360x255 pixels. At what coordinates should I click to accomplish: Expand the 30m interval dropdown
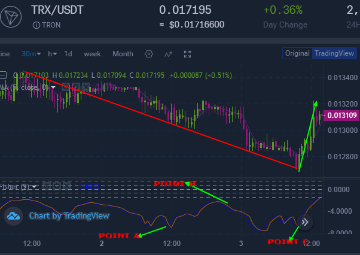click(31, 54)
